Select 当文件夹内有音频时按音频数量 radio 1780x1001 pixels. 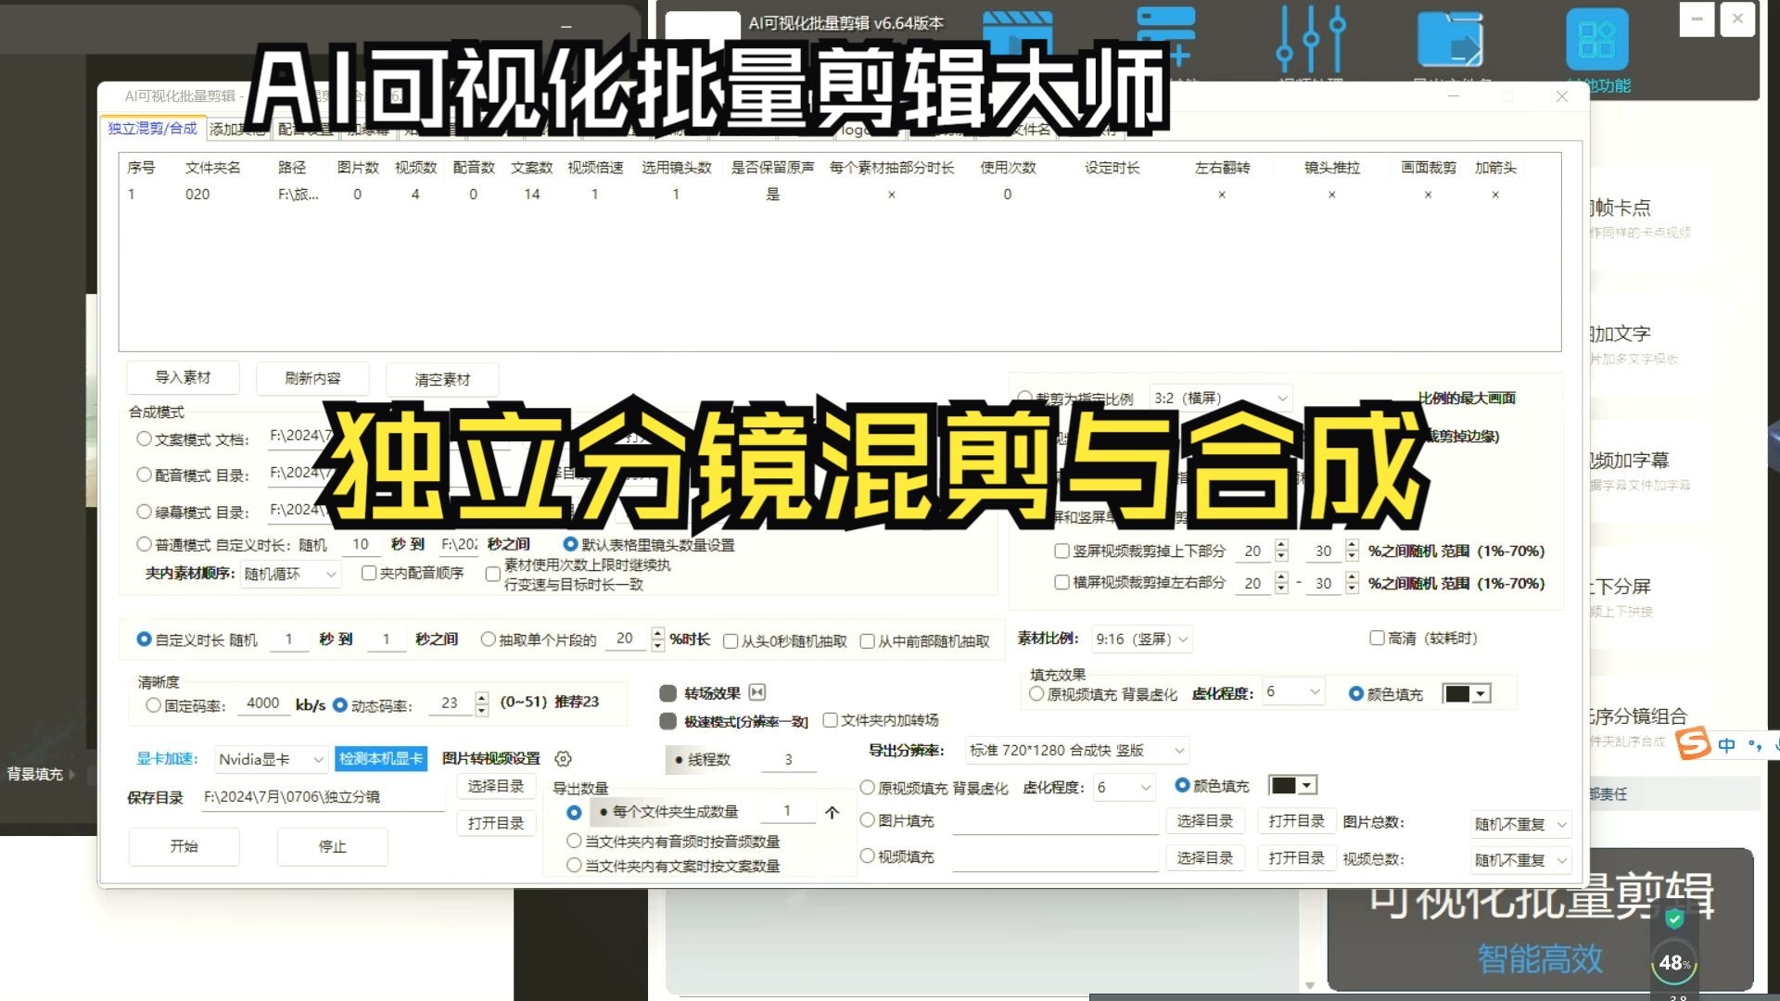[x=574, y=842]
